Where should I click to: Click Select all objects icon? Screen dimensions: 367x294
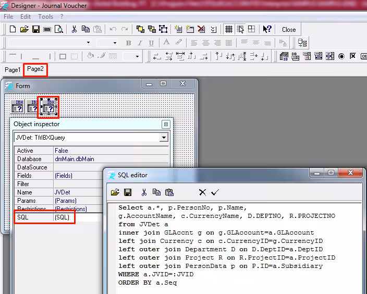[163, 29]
